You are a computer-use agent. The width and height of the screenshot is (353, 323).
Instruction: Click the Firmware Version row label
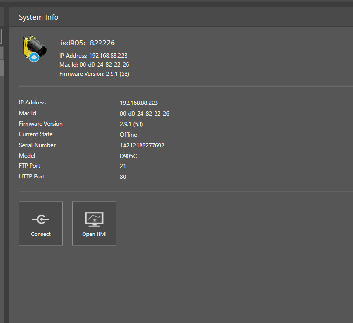coord(41,124)
